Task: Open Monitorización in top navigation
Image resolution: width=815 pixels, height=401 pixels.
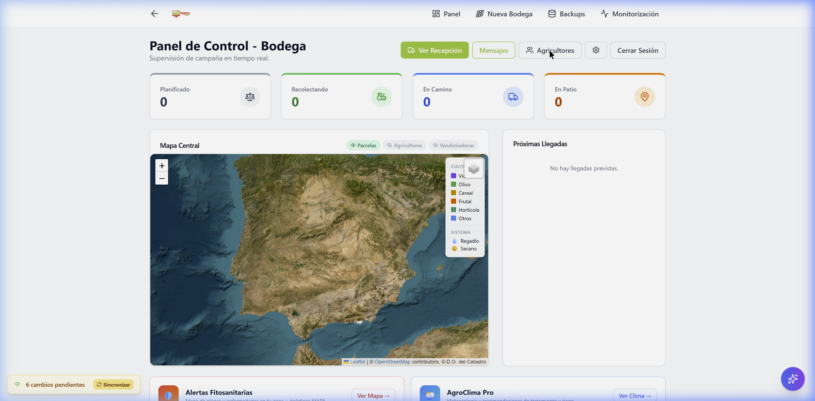Action: tap(630, 14)
